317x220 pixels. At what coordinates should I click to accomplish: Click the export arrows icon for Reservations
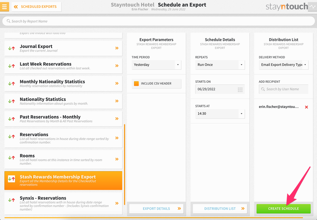pos(11,136)
